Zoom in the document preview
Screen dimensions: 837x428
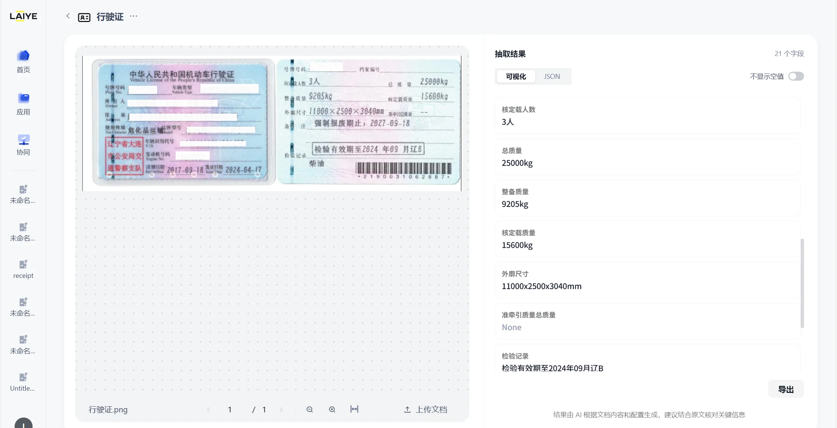click(332, 409)
